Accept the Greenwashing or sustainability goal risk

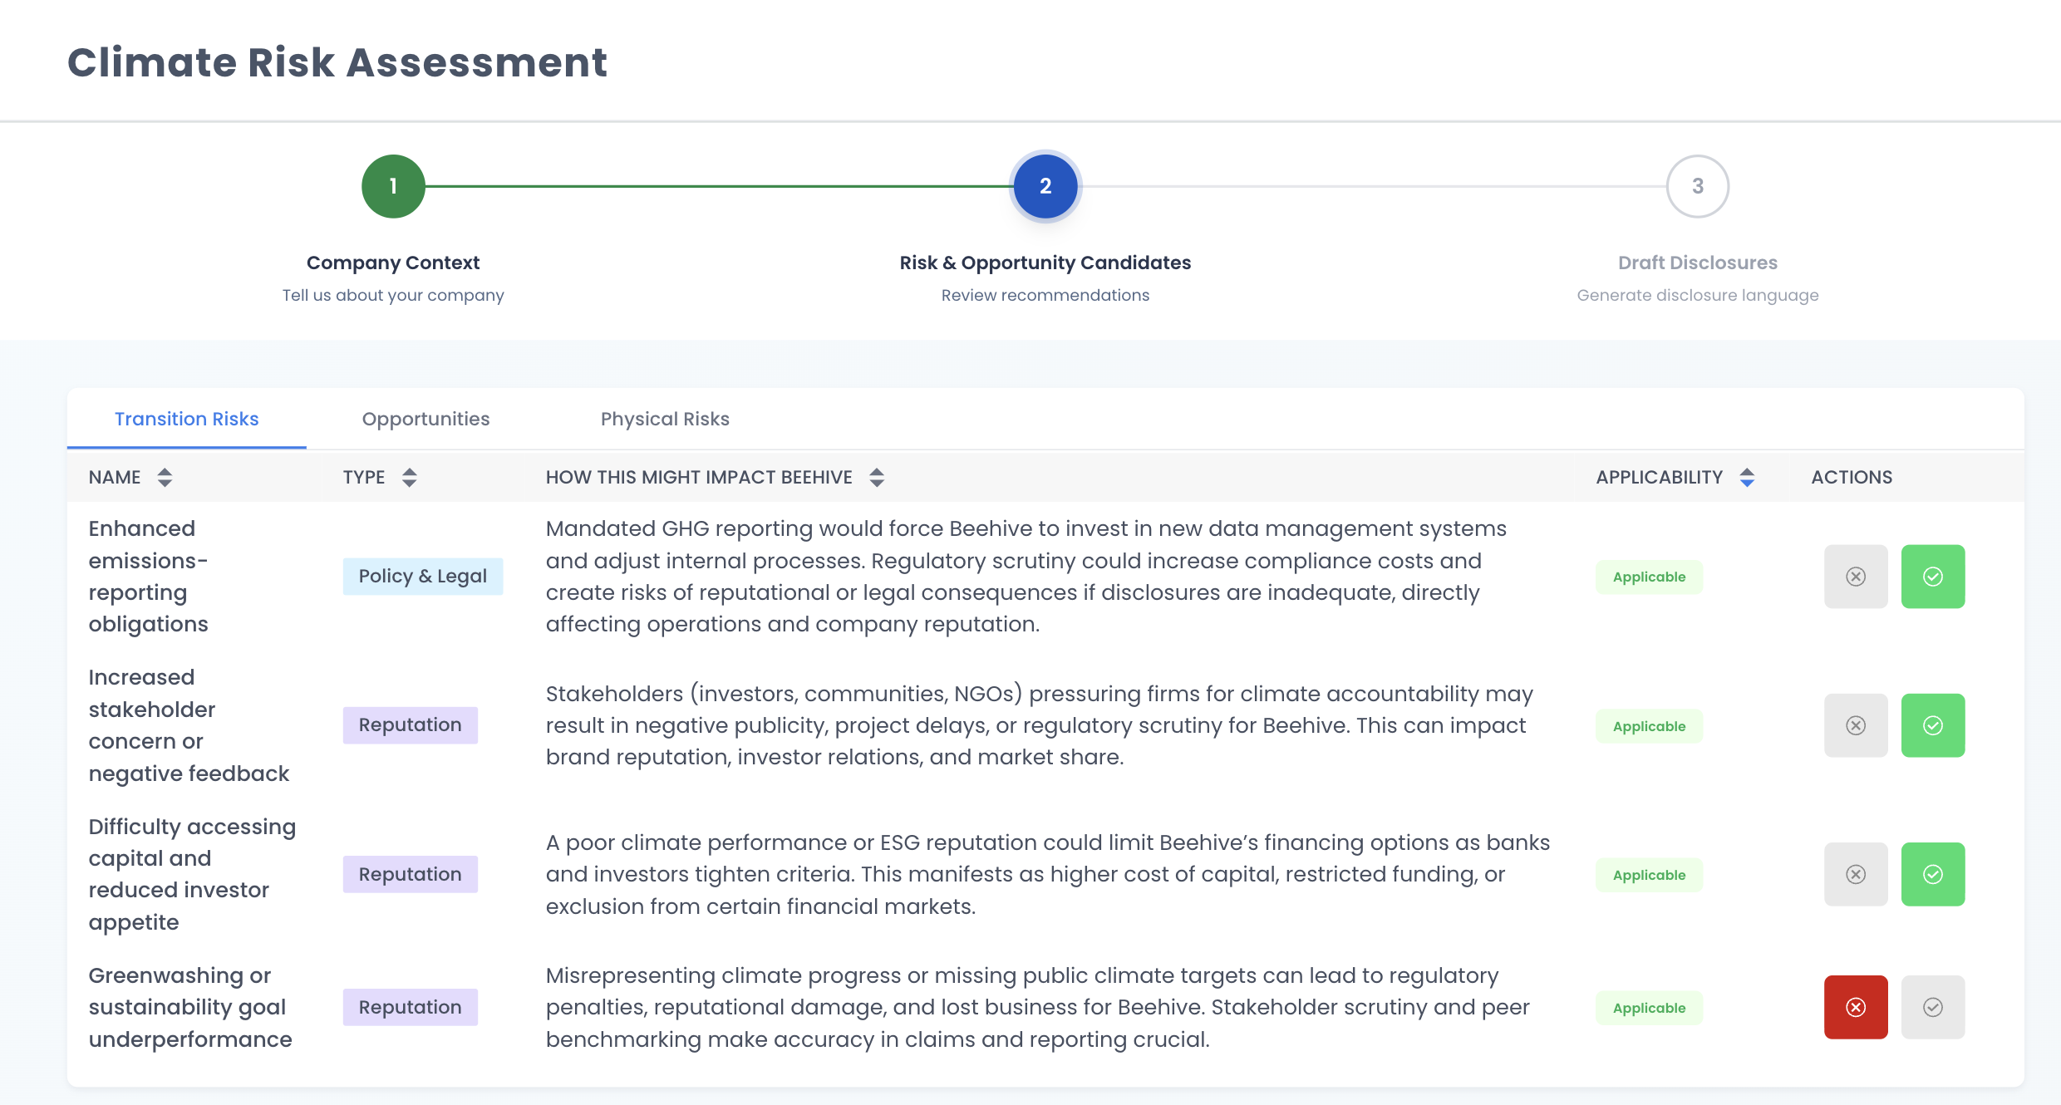pyautogui.click(x=1932, y=1007)
